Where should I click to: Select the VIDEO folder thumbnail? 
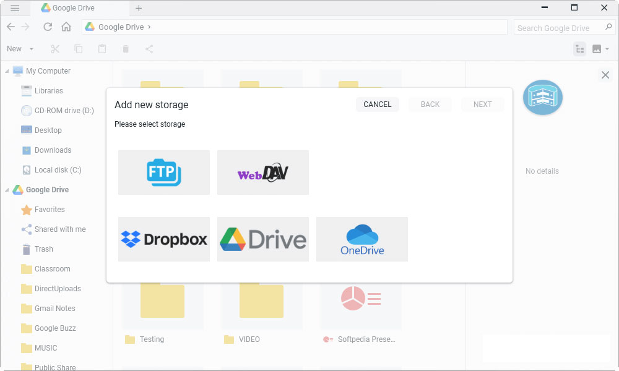point(262,301)
